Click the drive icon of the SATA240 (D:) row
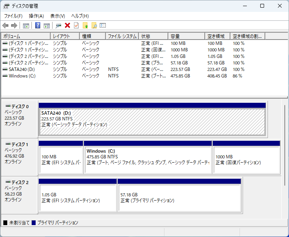Screen dimensions: 289x237 5,69
